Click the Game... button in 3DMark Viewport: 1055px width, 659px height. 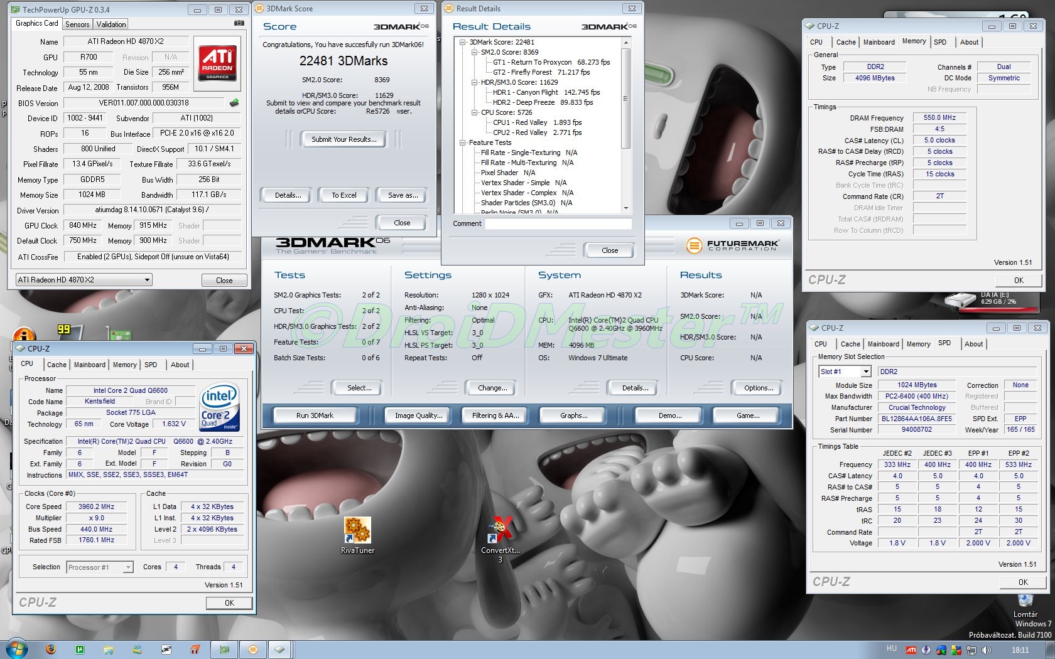point(748,415)
